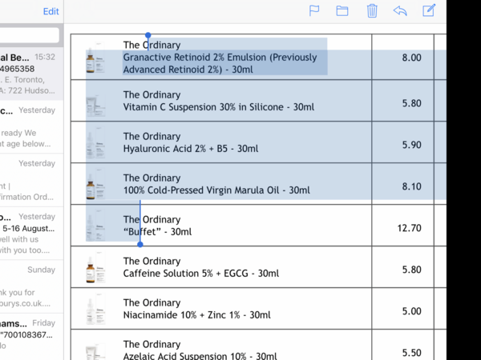Open the 15:32 email in list

(31, 74)
